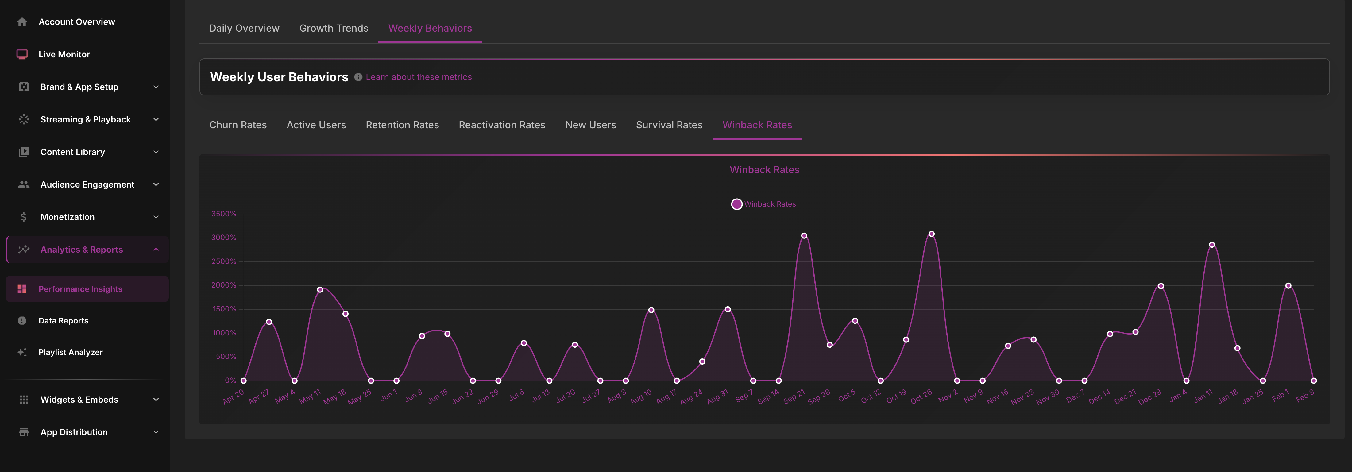This screenshot has height=472, width=1352.
Task: Click the info icon beside Weekly User Behaviors
Action: (358, 77)
